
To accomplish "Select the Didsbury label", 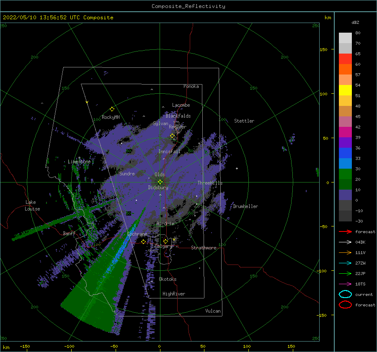I will coord(158,188).
